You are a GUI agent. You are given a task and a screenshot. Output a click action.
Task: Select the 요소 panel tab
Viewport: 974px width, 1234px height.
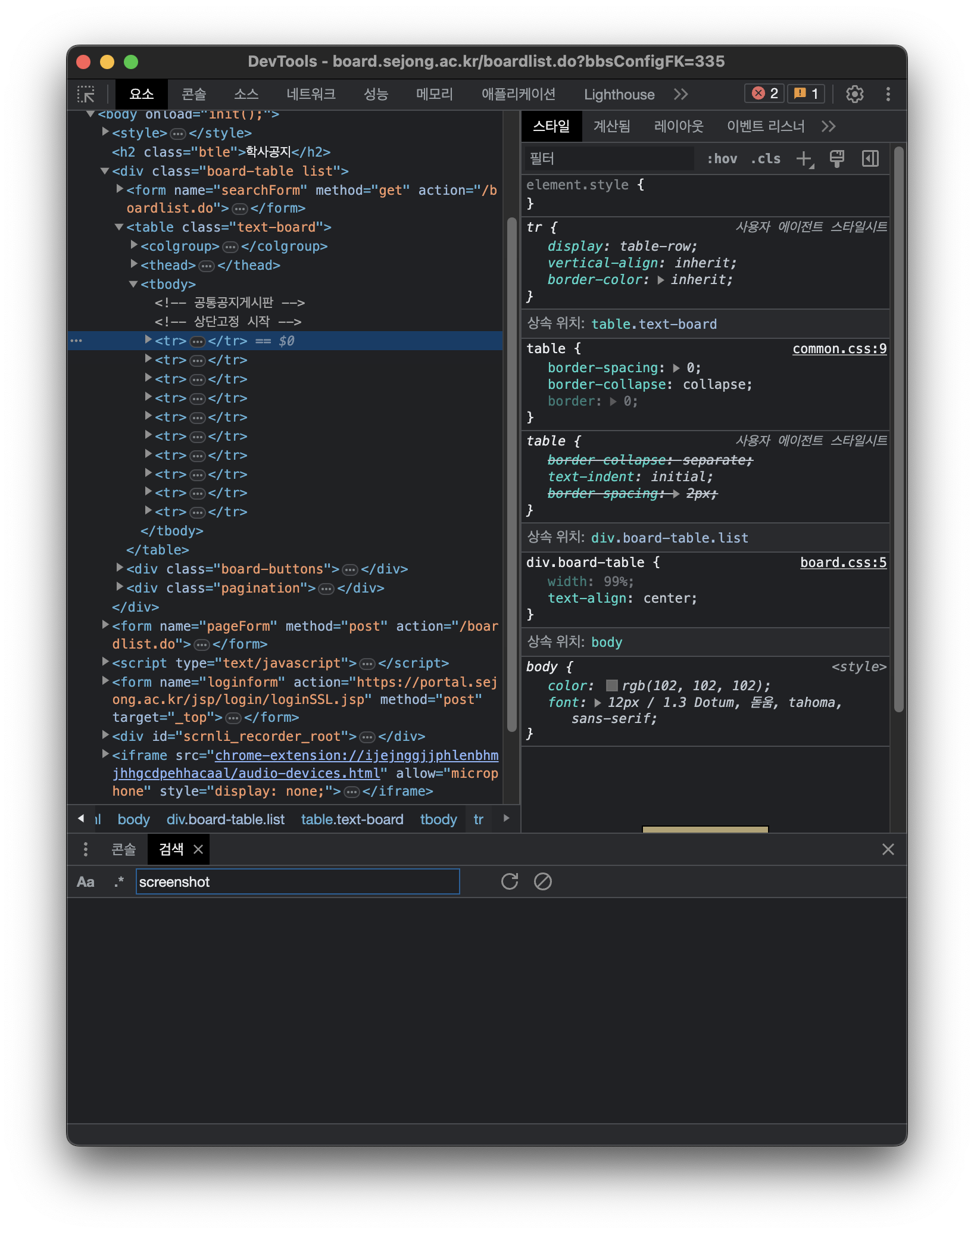tap(142, 94)
